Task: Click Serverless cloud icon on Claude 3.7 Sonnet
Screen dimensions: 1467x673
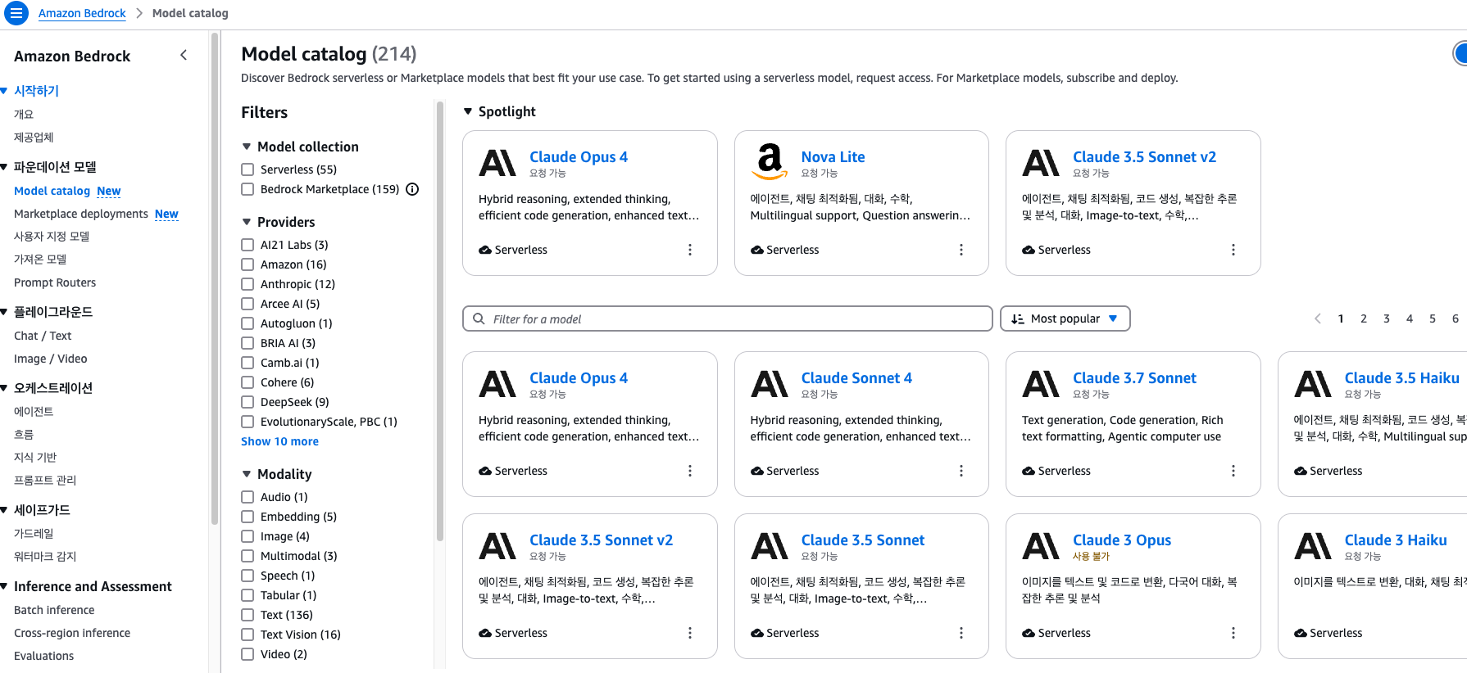Action: pos(1029,471)
